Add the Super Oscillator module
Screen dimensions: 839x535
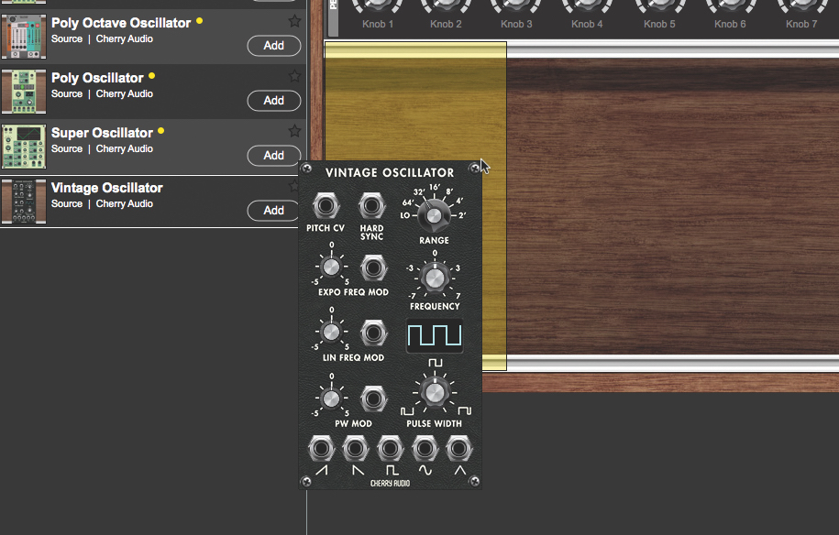coord(274,156)
